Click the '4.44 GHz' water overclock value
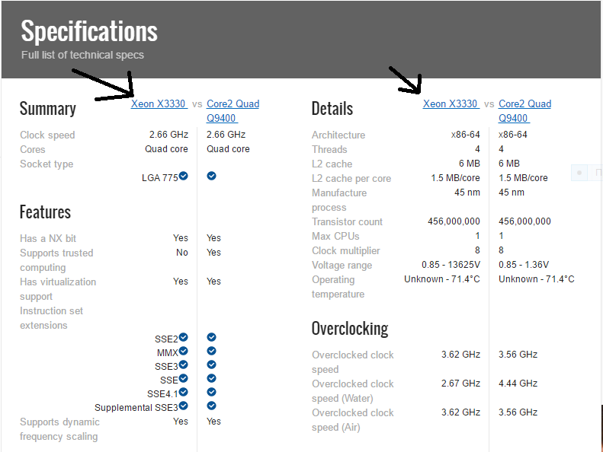The width and height of the screenshot is (603, 452). click(518, 384)
